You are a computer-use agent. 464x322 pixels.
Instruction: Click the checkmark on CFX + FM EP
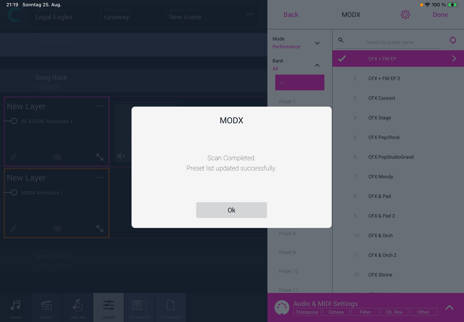point(342,59)
